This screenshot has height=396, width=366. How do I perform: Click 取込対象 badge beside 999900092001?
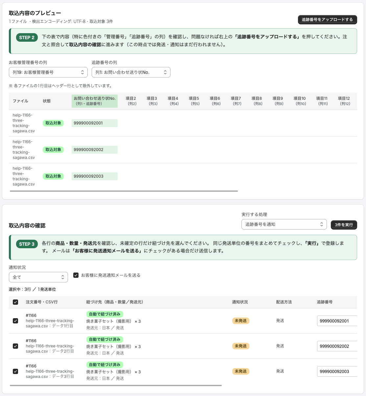point(53,123)
